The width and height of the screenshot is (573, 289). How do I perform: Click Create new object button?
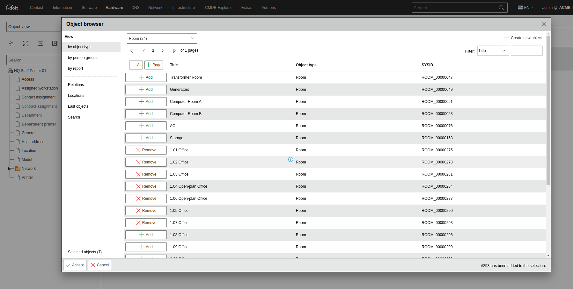pyautogui.click(x=523, y=38)
